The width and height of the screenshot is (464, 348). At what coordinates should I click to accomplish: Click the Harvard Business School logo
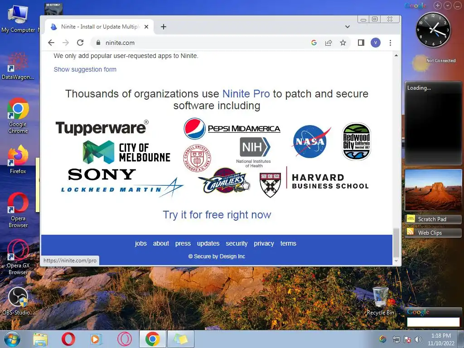point(314,182)
